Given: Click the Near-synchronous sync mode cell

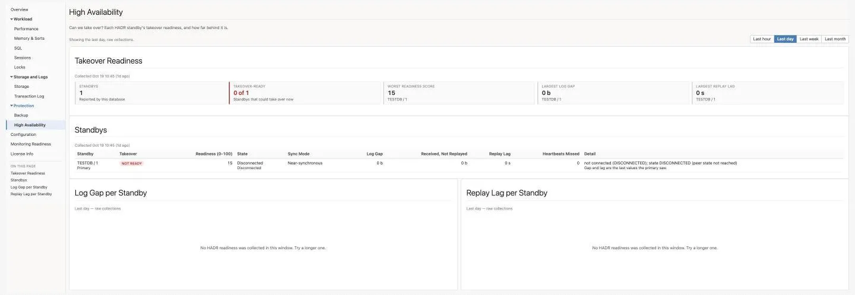Looking at the screenshot, I should click(x=305, y=163).
